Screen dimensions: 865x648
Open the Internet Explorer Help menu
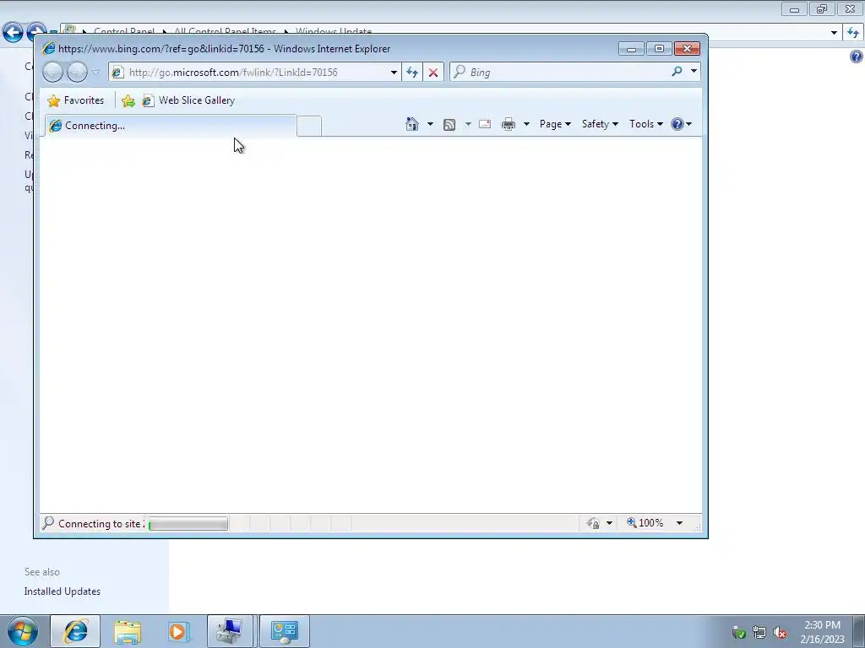tap(682, 124)
